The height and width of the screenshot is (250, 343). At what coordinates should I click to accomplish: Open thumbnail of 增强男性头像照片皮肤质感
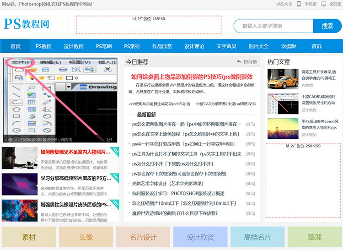pyautogui.click(x=20, y=211)
